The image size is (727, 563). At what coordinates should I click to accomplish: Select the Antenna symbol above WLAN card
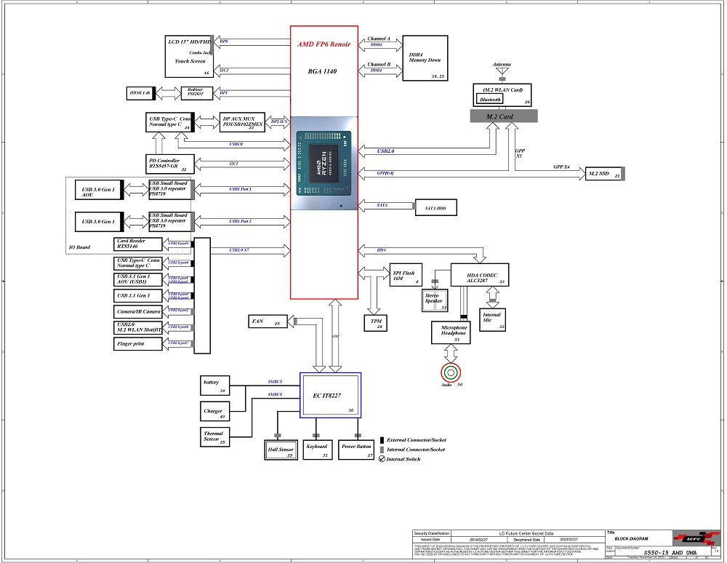click(x=502, y=73)
